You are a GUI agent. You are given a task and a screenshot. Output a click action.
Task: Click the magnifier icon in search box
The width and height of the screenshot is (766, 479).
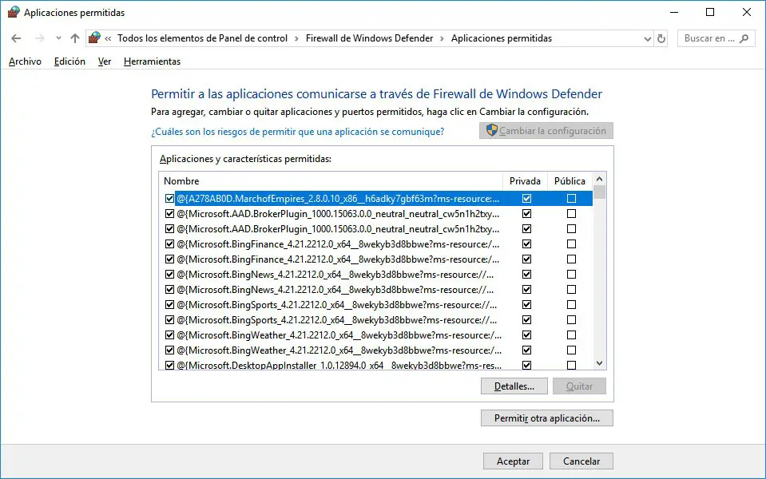coord(744,38)
